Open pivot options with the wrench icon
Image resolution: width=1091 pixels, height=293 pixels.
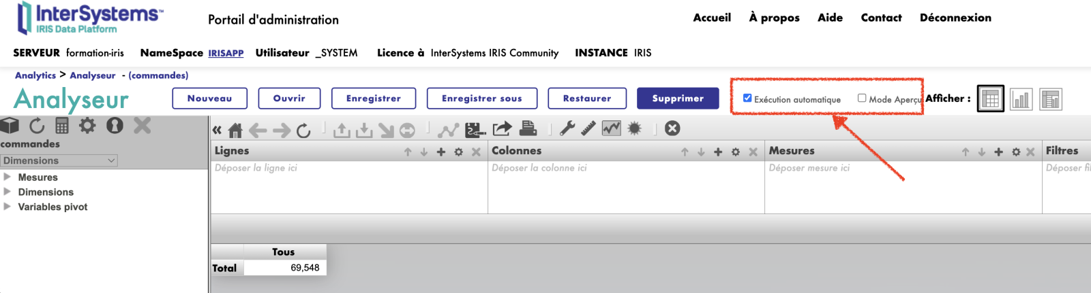pyautogui.click(x=567, y=128)
